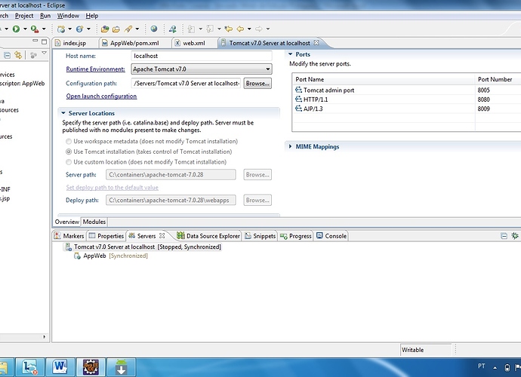Click the Next Annotation toolbar icon
521x377 pixels.
tap(191, 29)
